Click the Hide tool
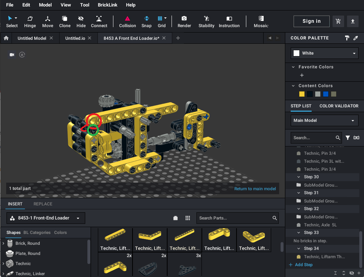Viewport: 364px width, 277px height. 81,22
